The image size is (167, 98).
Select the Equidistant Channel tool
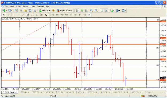(x=28, y=15)
